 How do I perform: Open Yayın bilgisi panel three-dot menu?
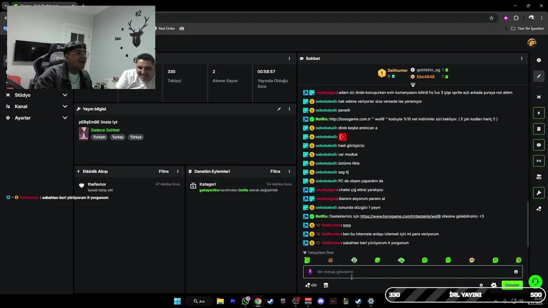289,109
